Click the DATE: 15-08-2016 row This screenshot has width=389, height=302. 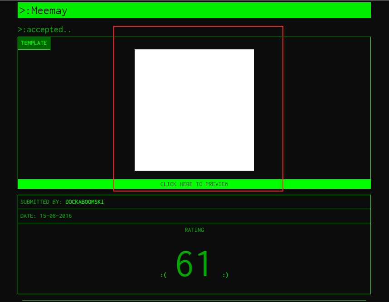point(194,216)
